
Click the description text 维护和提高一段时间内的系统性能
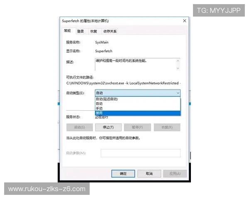tap(121, 61)
